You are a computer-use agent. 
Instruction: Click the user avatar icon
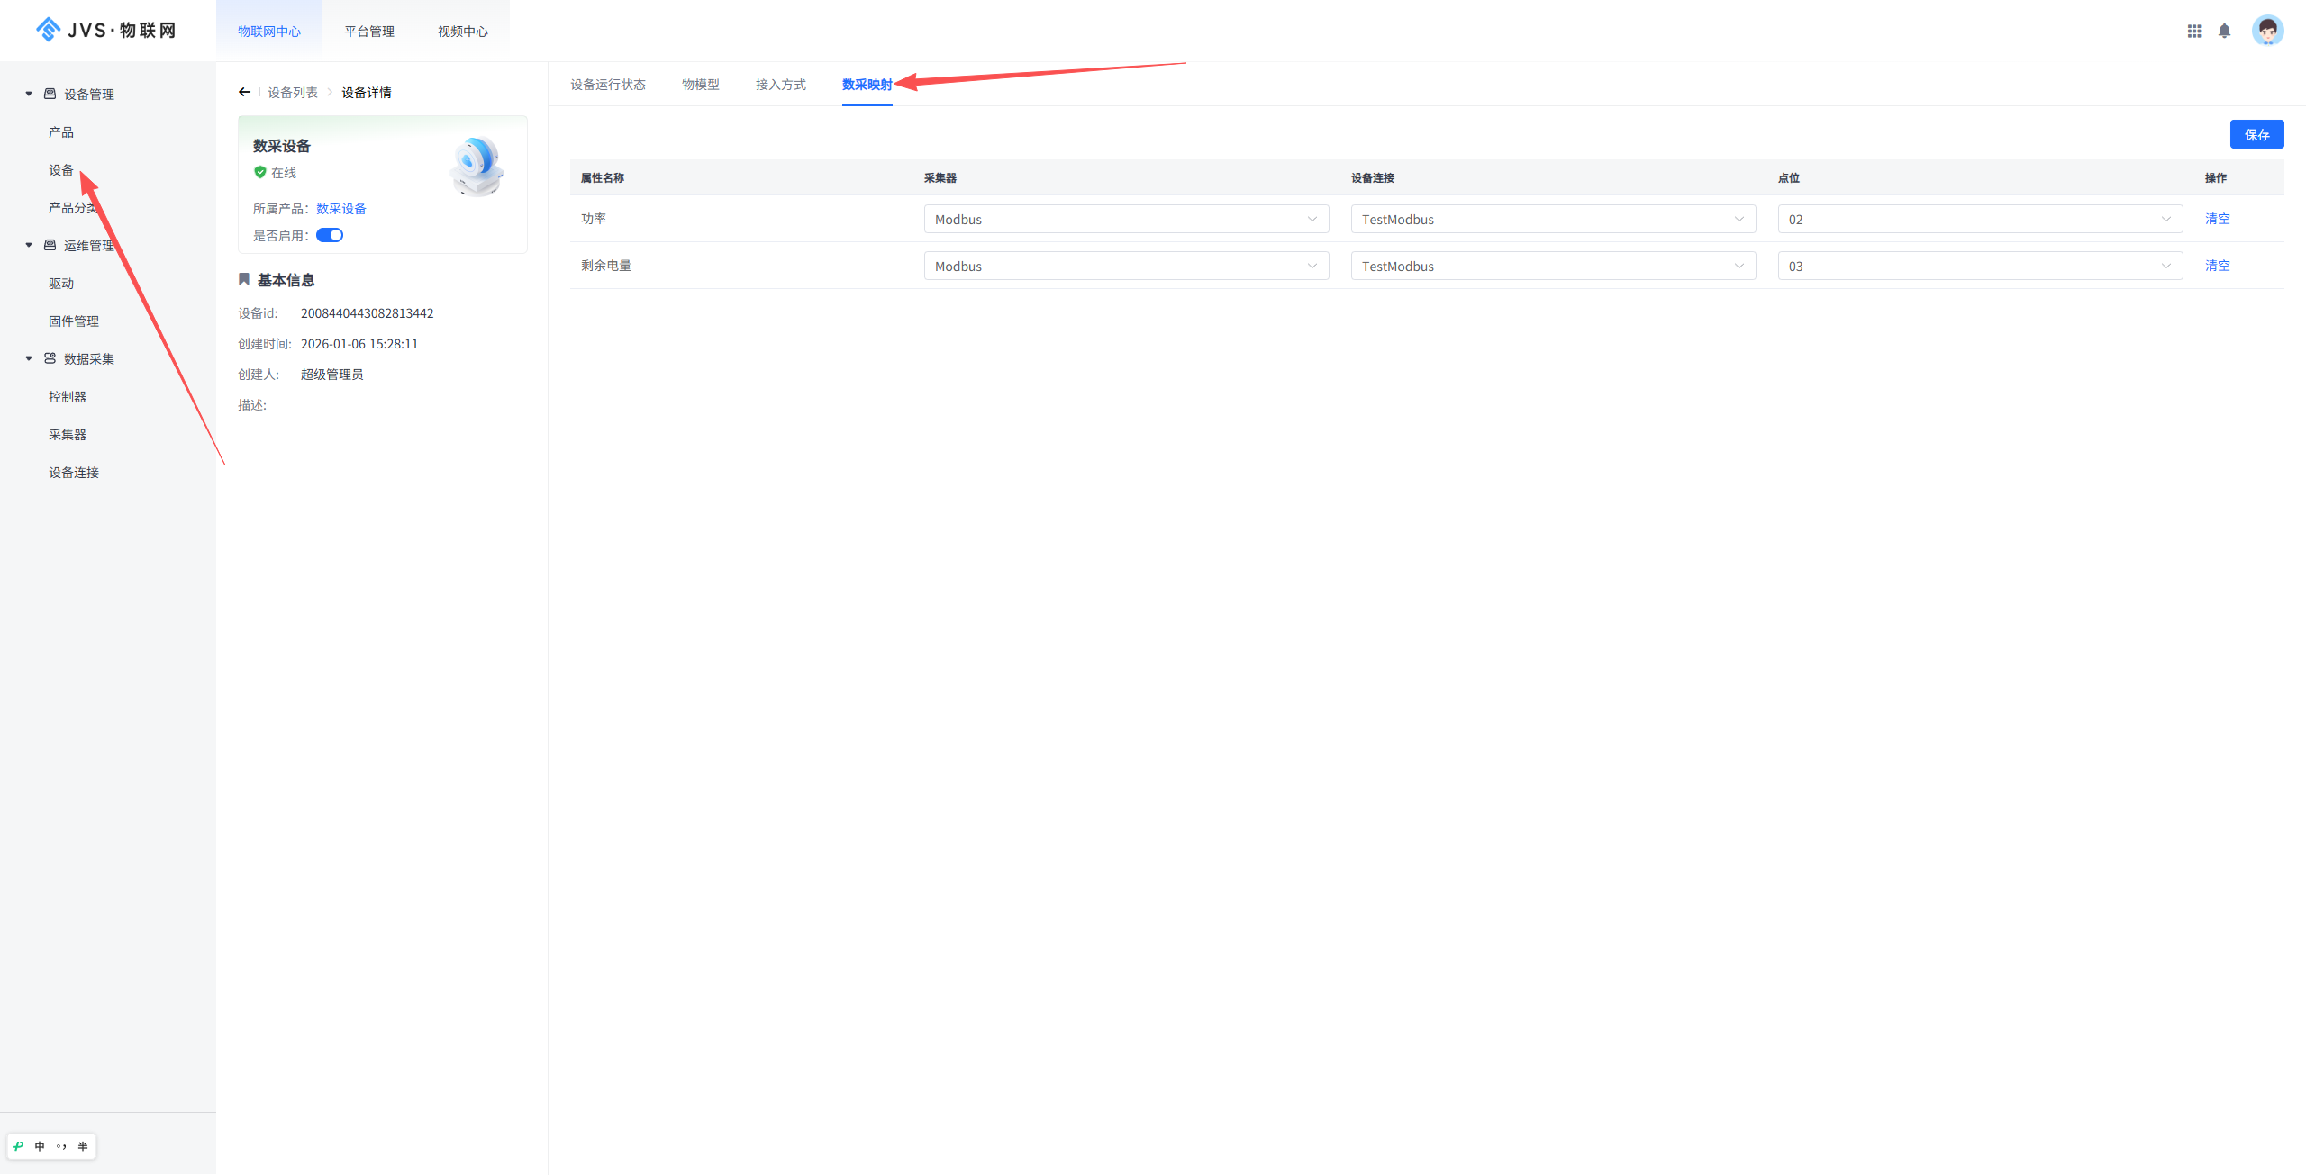click(x=2267, y=31)
